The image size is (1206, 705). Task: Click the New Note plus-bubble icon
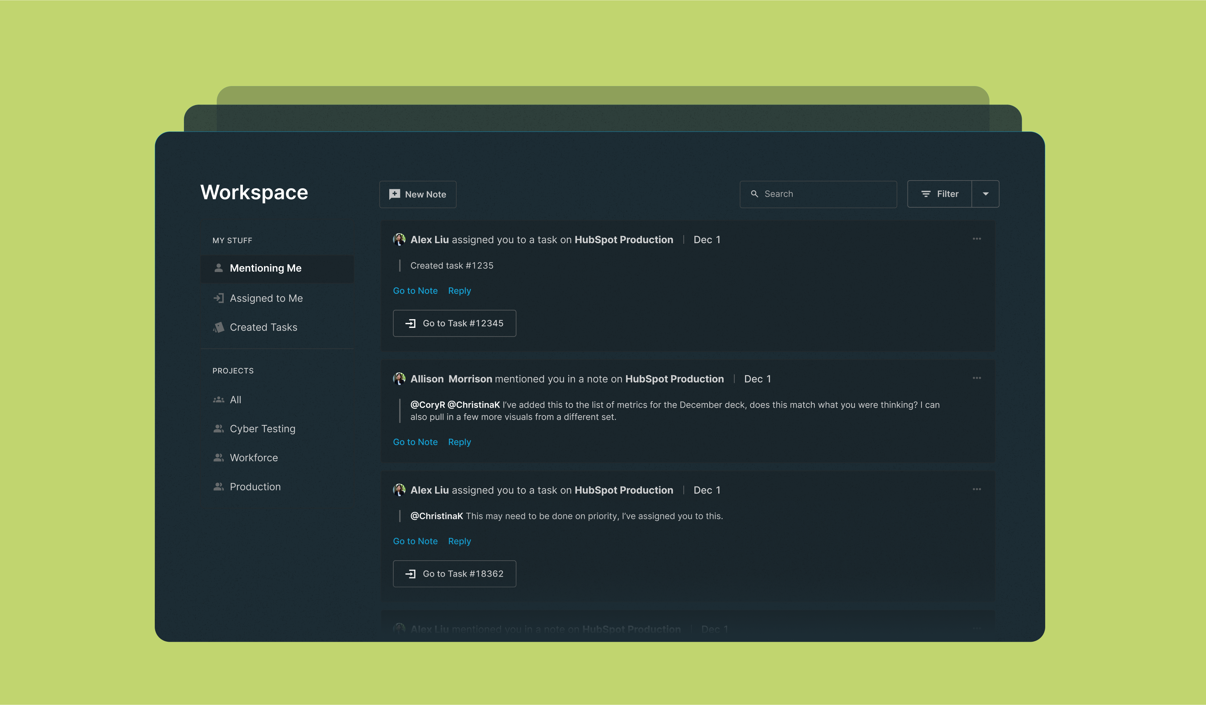point(394,194)
